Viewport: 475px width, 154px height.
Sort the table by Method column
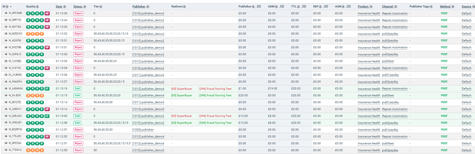point(445,7)
